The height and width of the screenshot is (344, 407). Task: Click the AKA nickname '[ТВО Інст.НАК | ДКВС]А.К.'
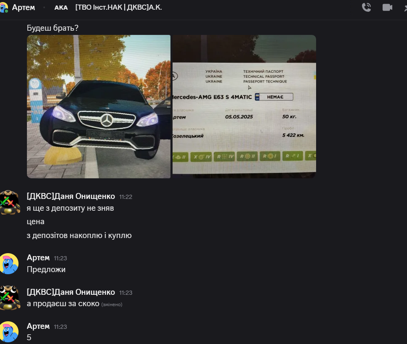click(118, 7)
